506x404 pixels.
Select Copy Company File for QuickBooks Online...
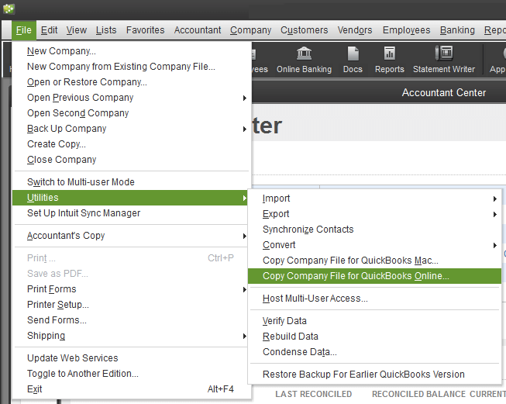[375, 276]
